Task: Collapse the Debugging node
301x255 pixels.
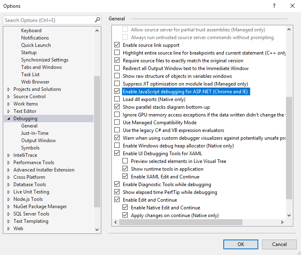Action: [x=9, y=119]
